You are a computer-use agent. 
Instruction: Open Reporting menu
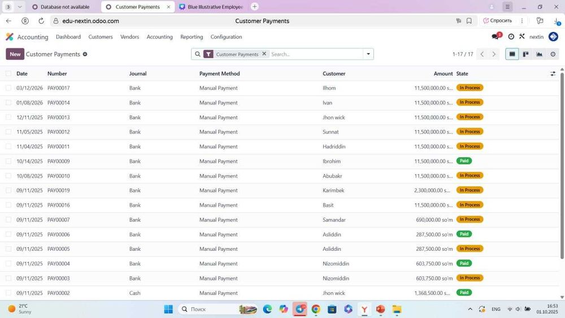192,37
